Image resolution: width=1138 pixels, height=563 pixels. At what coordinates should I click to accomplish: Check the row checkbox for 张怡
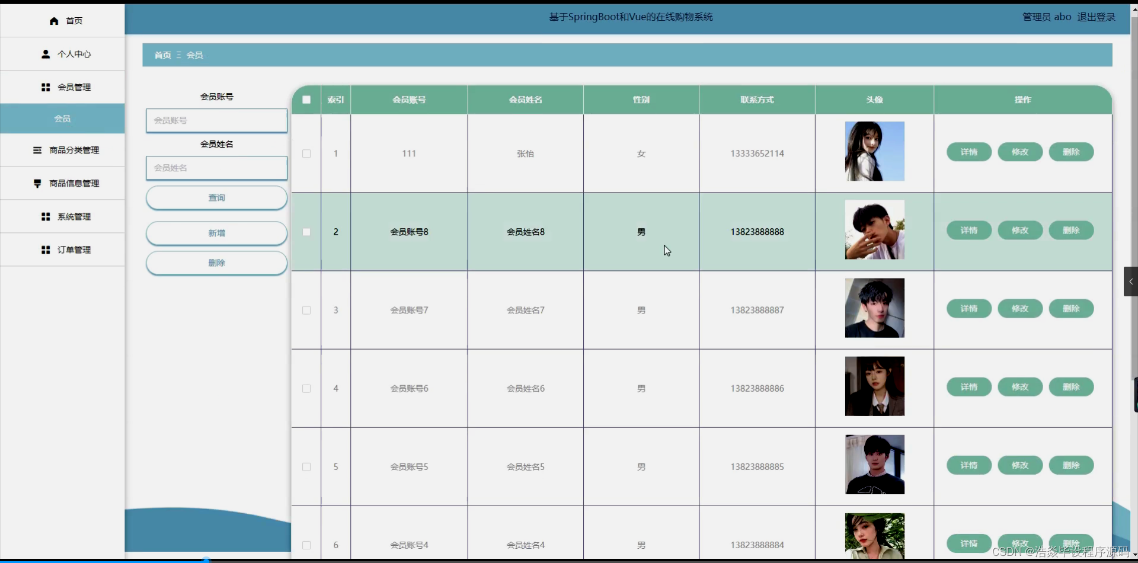(x=306, y=153)
